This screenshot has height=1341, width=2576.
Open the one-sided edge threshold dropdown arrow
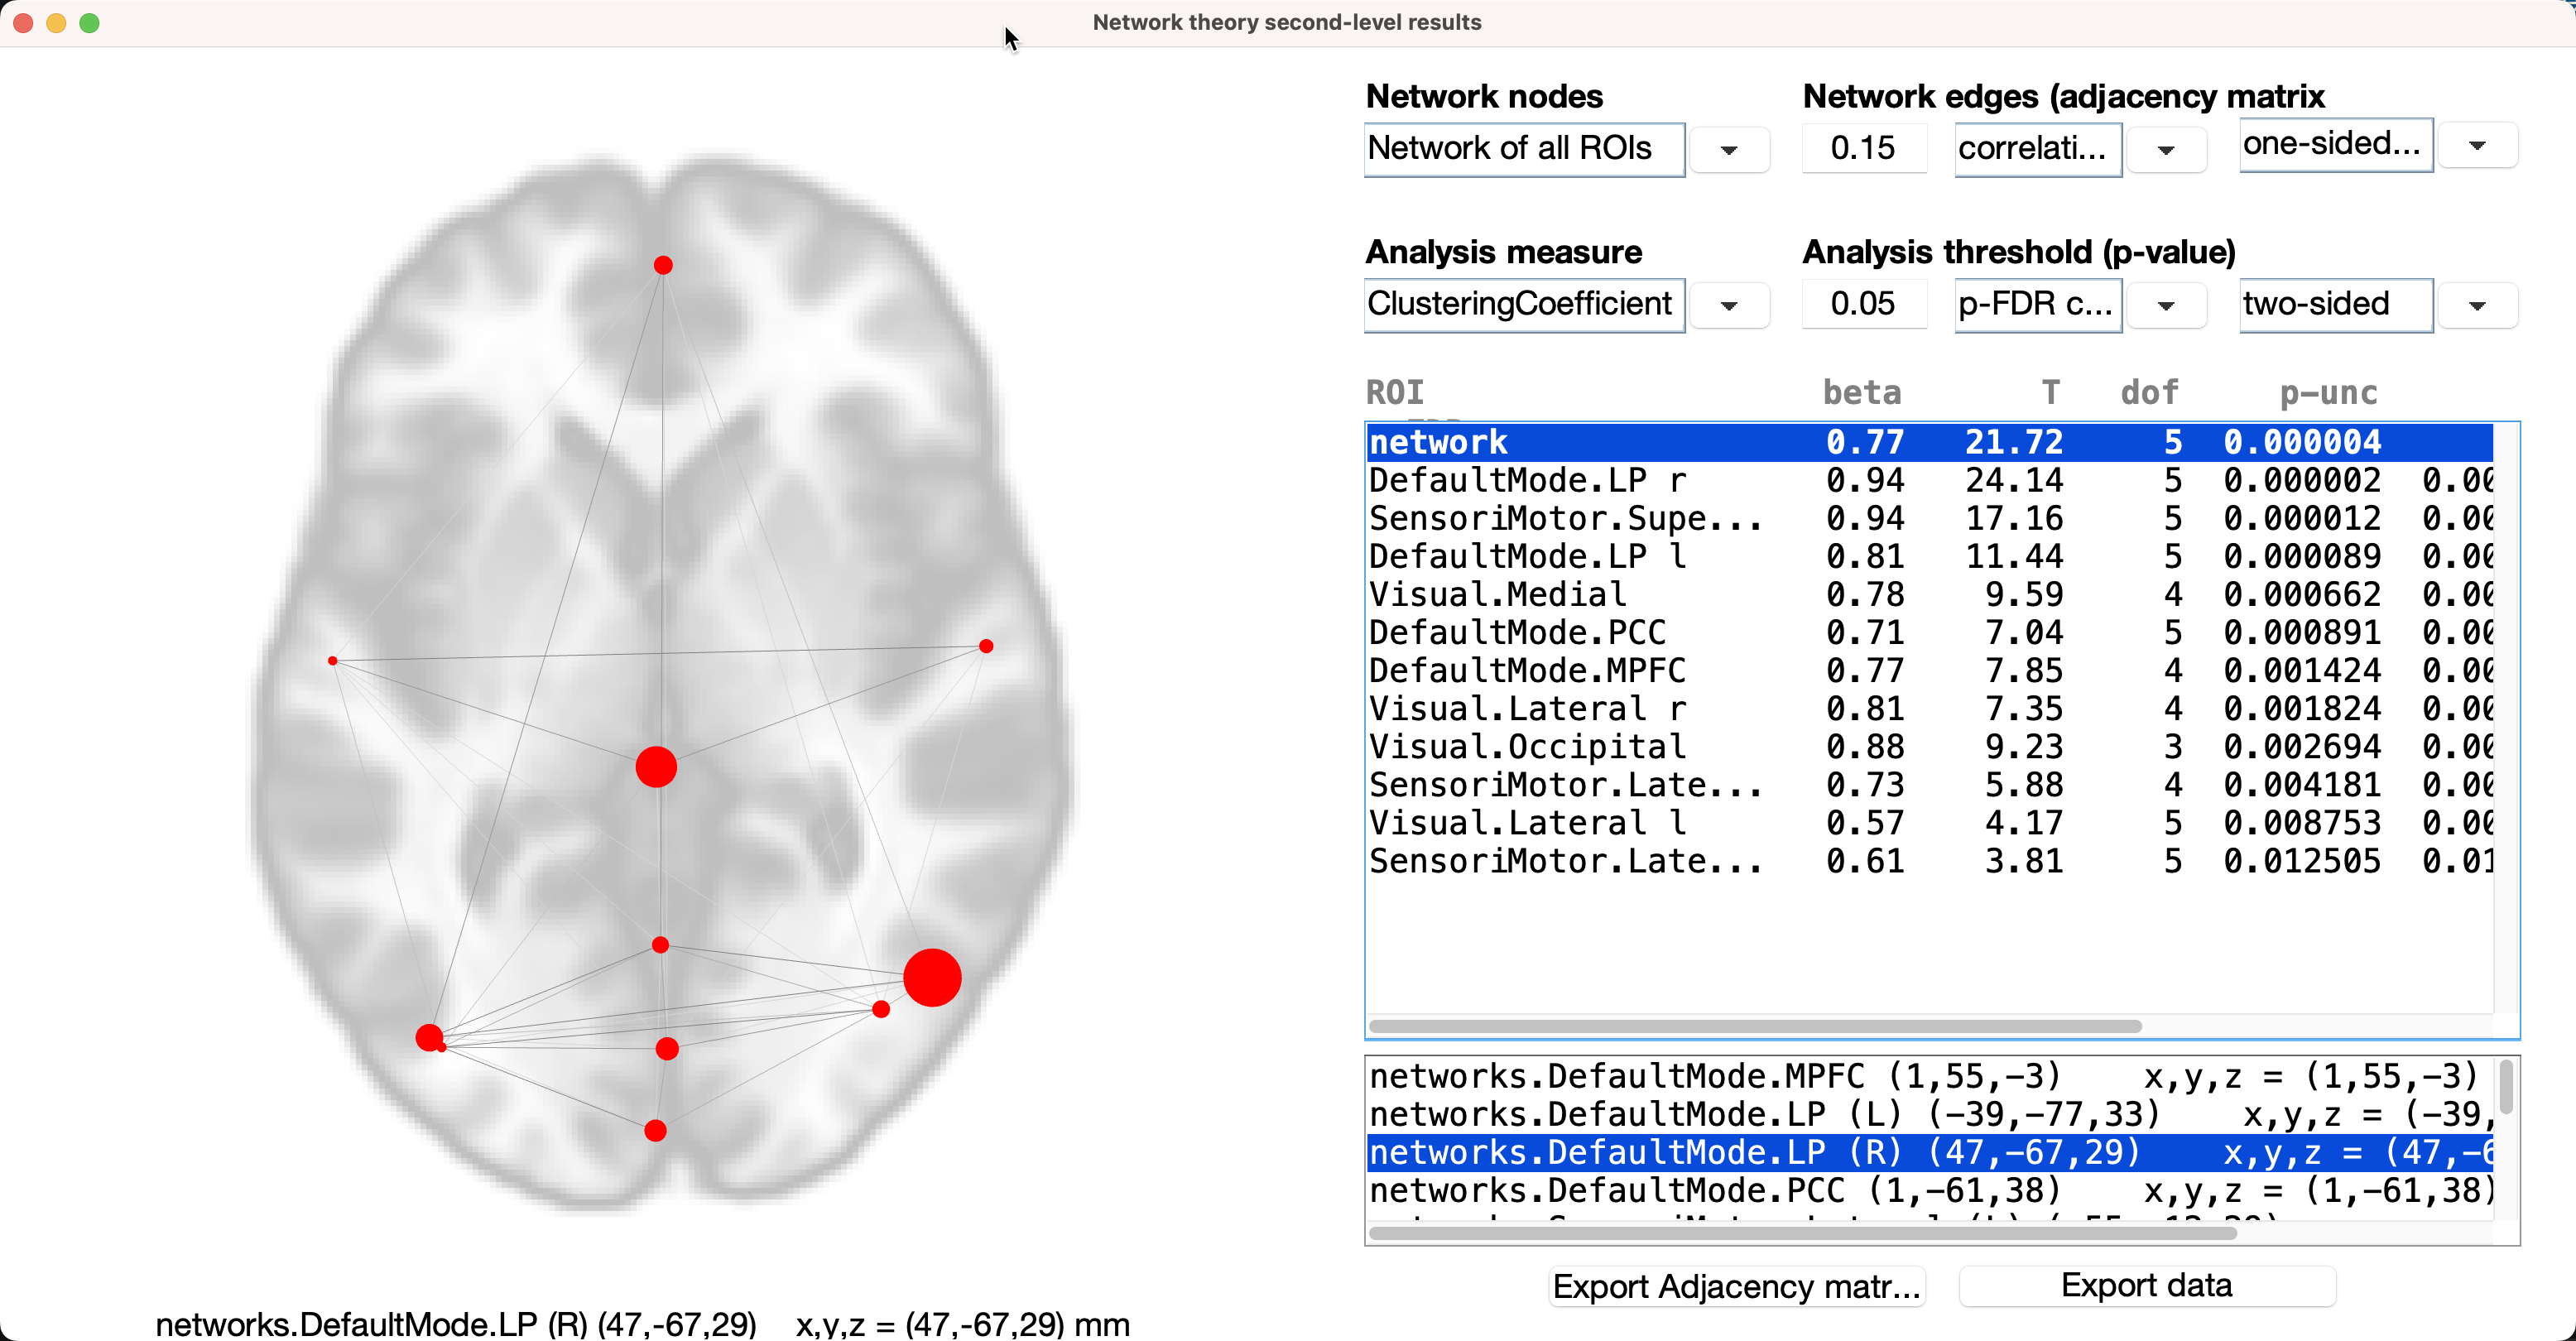tap(2477, 146)
